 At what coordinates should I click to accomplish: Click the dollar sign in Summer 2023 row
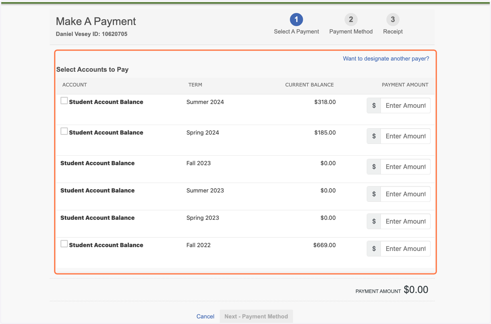point(374,194)
